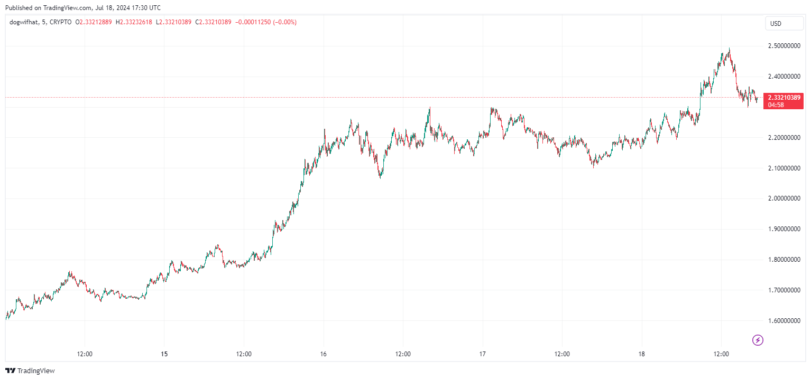This screenshot has height=380, width=811.
Task: Click the Open value O2.33212889
Action: tap(94, 22)
